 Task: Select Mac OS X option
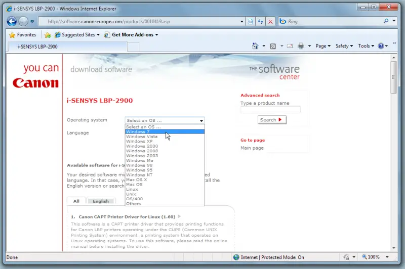165,180
